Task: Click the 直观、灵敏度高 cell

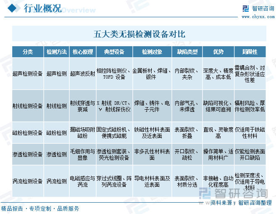Action: click(x=218, y=132)
